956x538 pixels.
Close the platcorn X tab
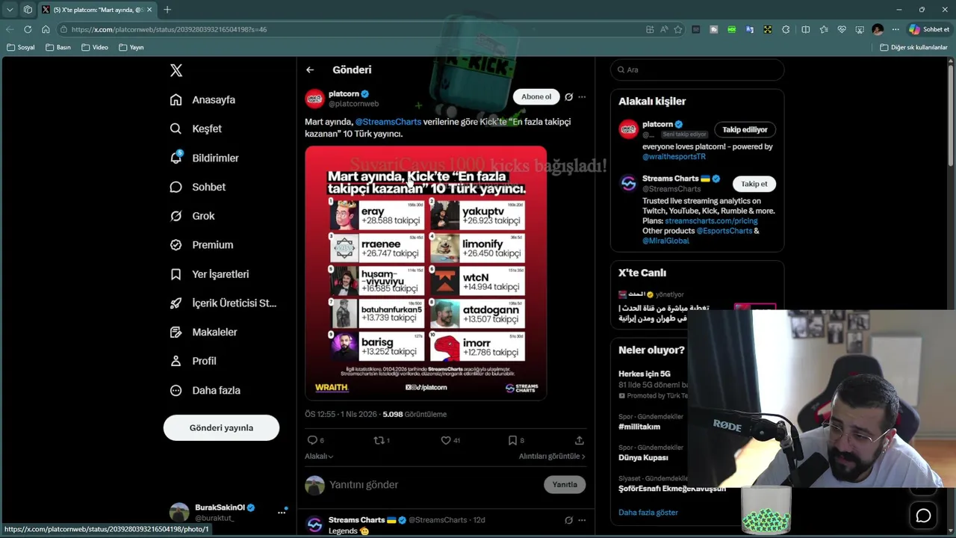(x=149, y=10)
